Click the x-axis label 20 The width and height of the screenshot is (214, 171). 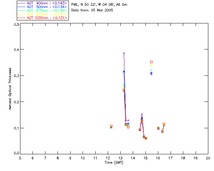pos(208,158)
